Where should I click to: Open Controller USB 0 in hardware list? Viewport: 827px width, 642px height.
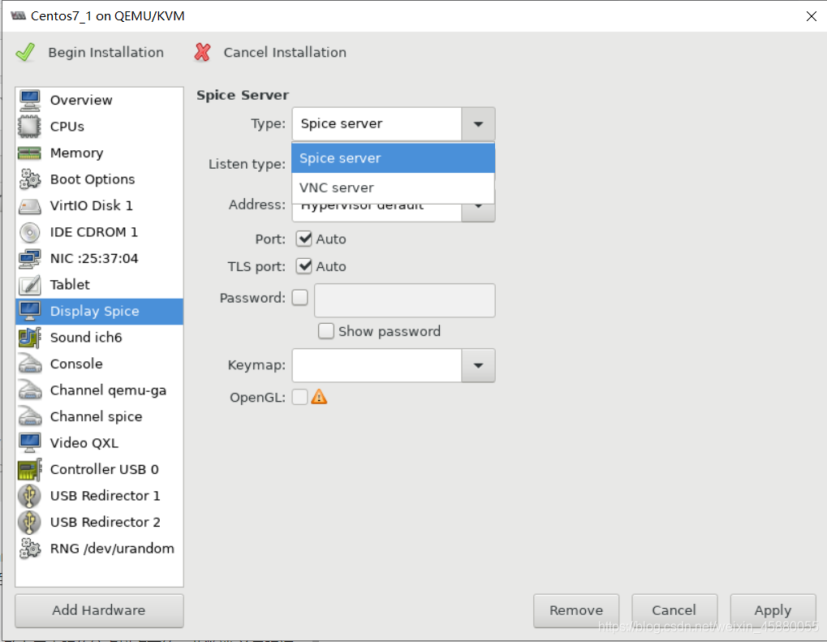[x=100, y=469]
